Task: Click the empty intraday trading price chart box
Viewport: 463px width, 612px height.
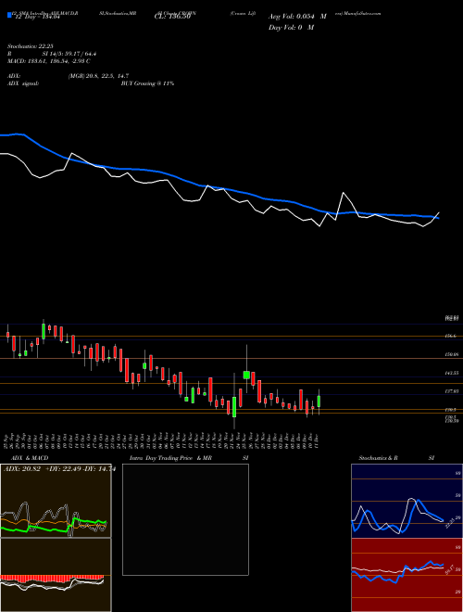Action: coord(185,519)
